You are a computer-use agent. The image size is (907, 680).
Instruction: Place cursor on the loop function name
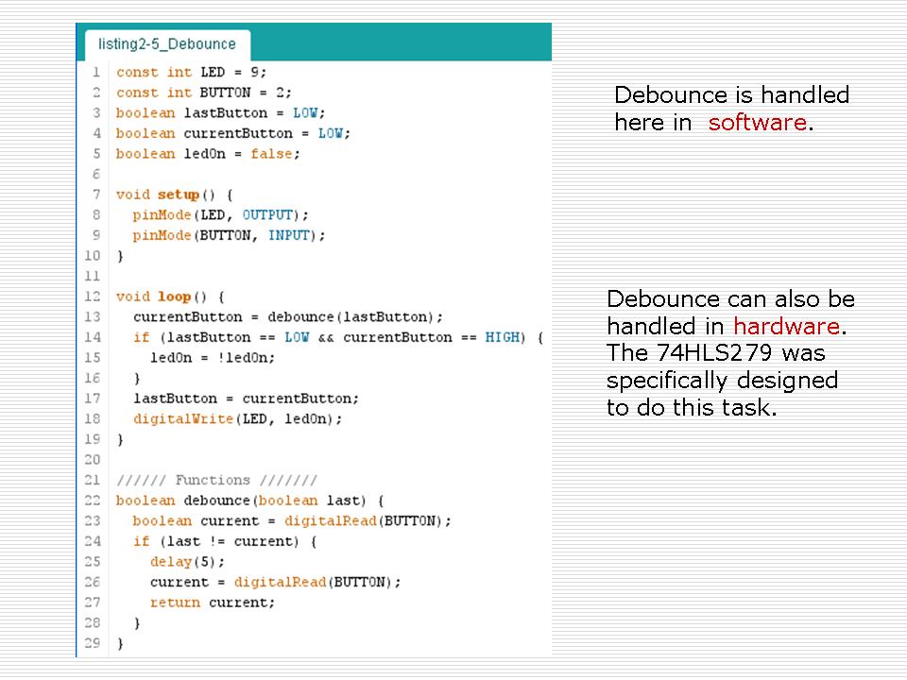click(174, 297)
